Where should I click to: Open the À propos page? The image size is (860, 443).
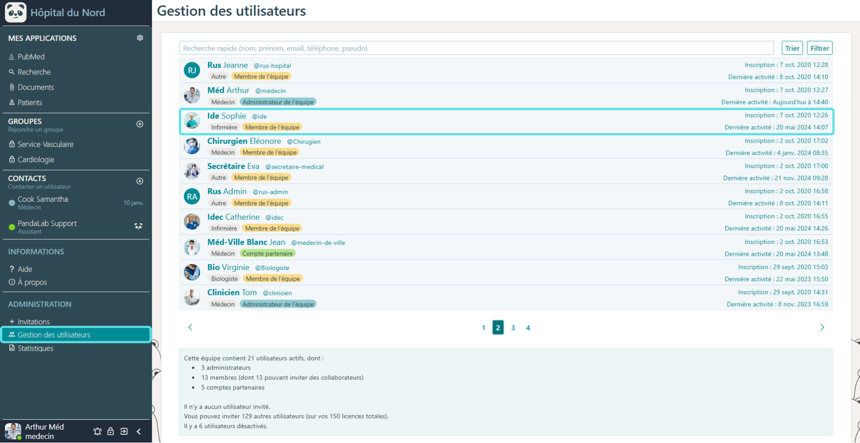(32, 282)
